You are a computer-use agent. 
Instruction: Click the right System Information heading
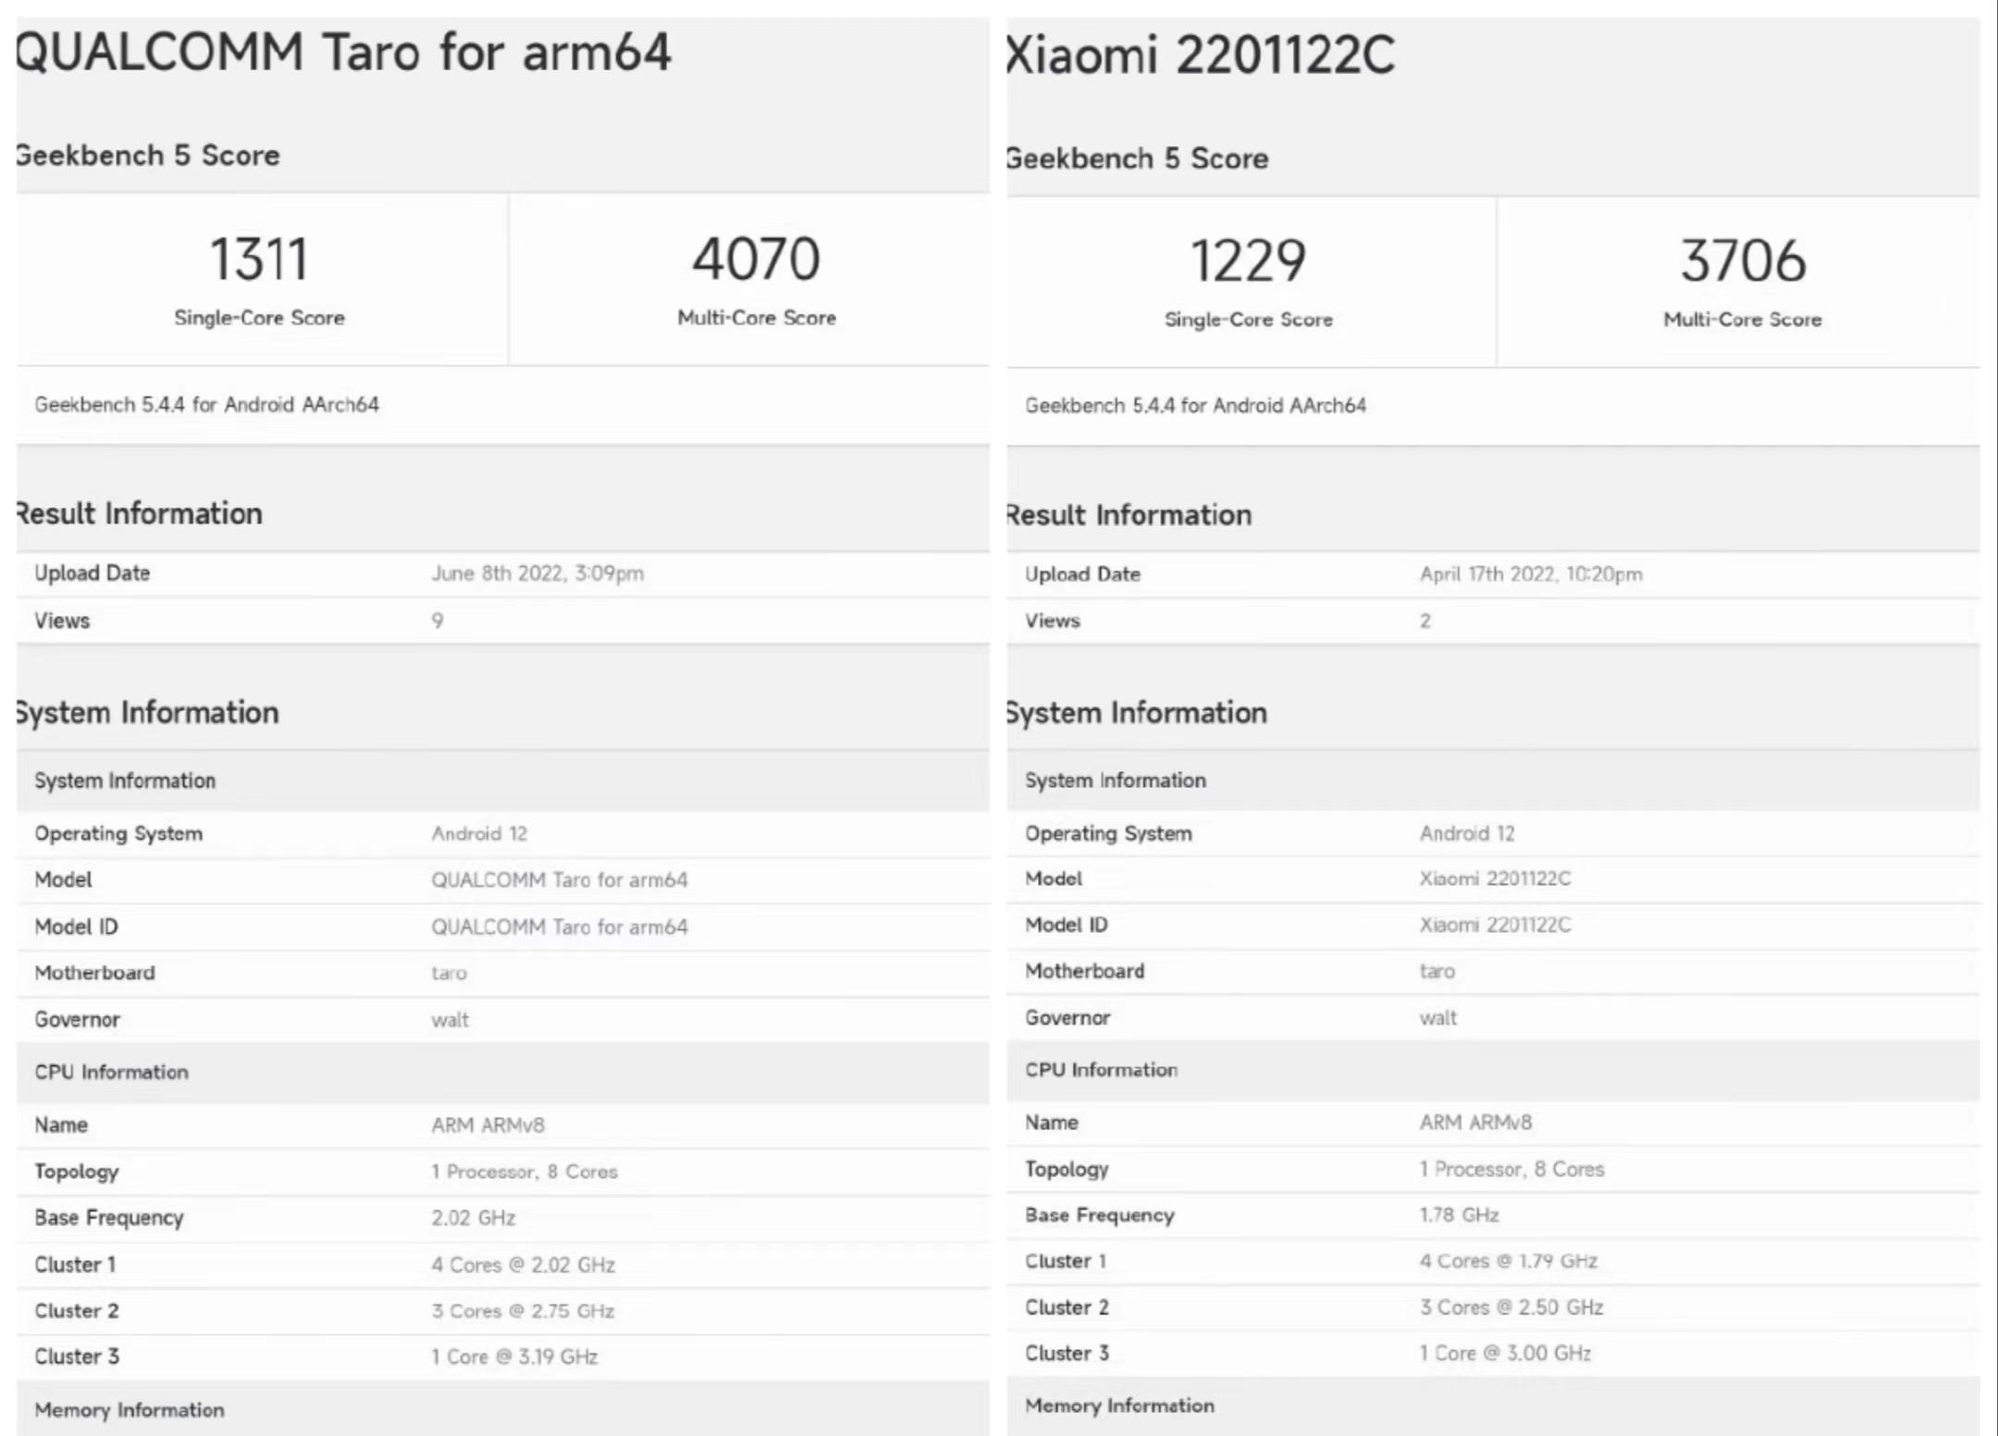(x=1137, y=713)
